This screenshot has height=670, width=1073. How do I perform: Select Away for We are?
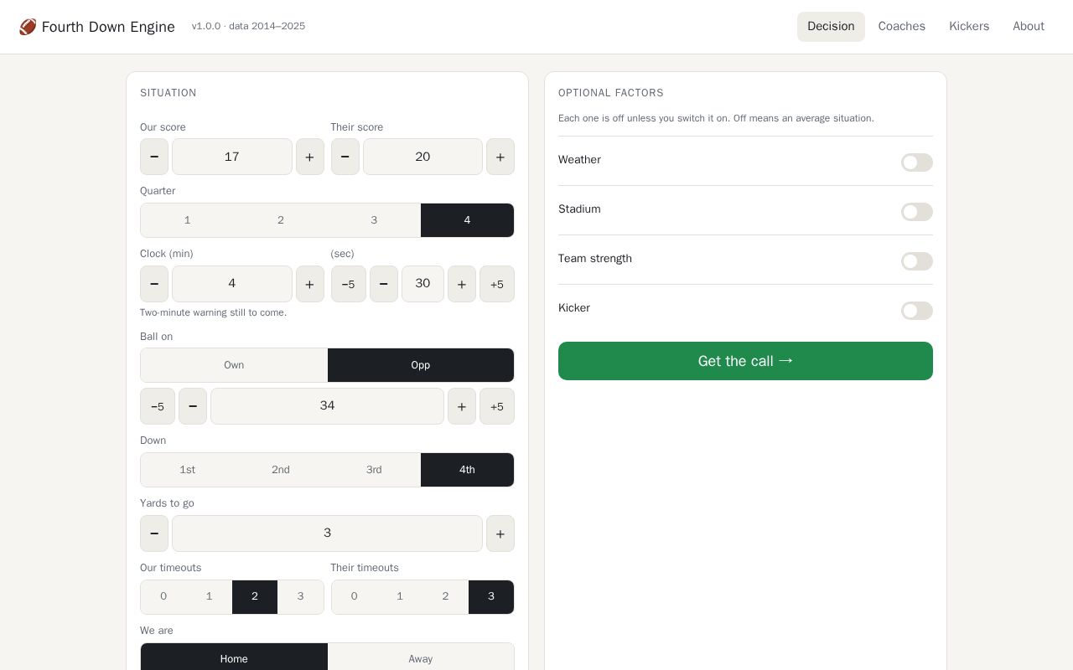point(421,659)
